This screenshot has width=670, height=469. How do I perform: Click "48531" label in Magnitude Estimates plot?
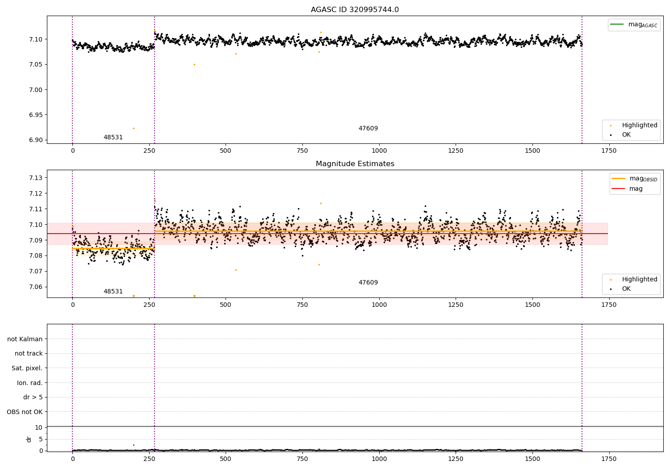113,292
